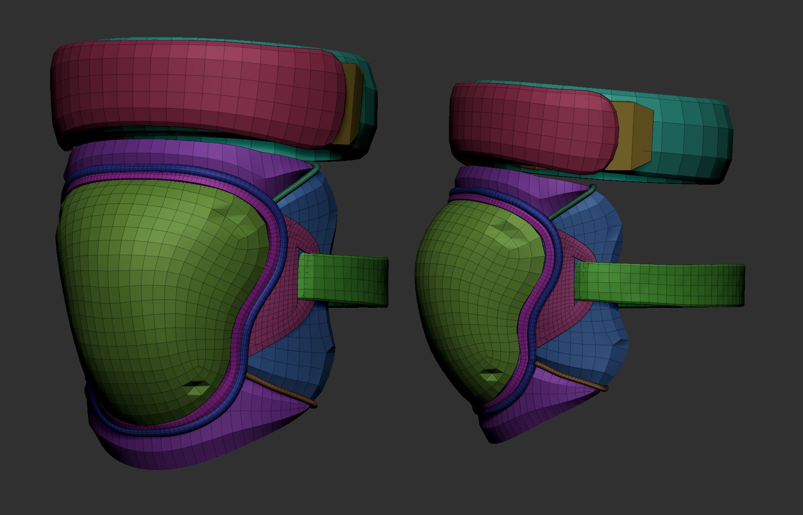Select the yellow buckle on right knee pad

pyautogui.click(x=633, y=135)
